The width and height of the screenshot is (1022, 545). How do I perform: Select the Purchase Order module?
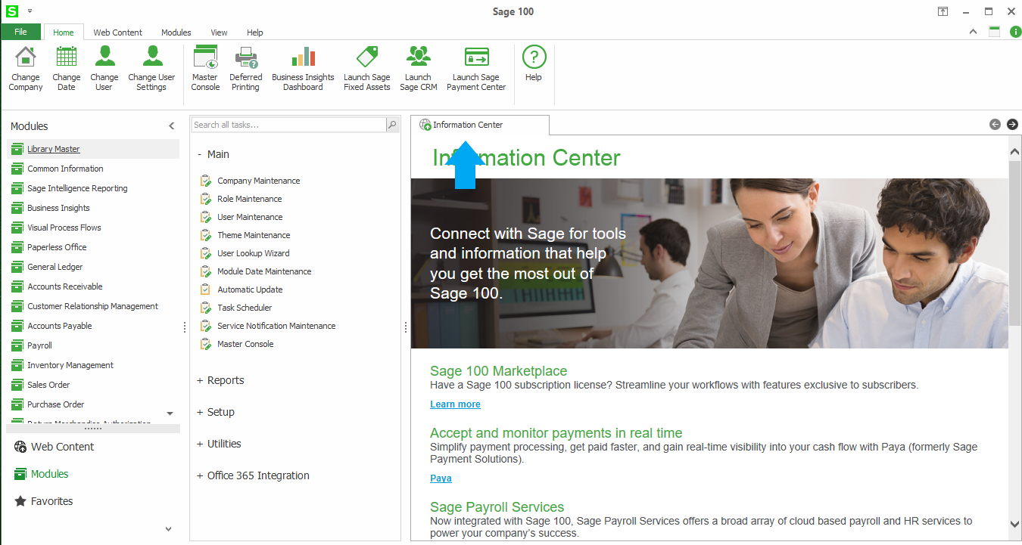click(56, 404)
